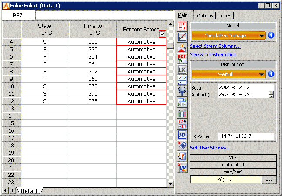
Task: Switch to the Options tab
Action: click(x=205, y=16)
